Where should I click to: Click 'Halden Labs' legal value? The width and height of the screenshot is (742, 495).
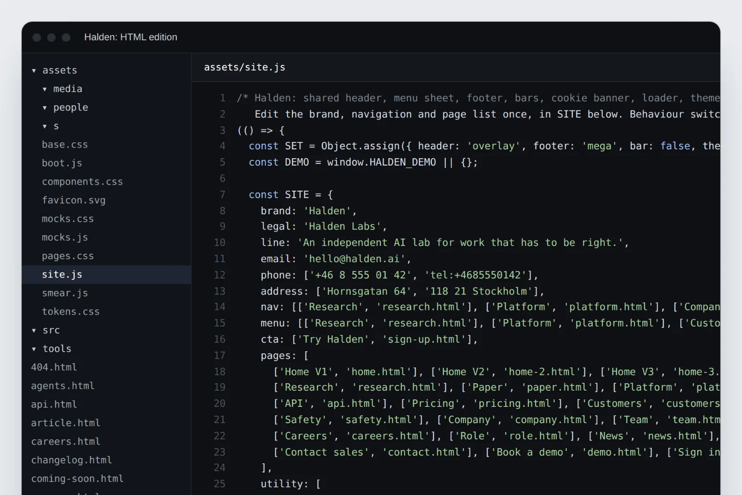click(342, 226)
